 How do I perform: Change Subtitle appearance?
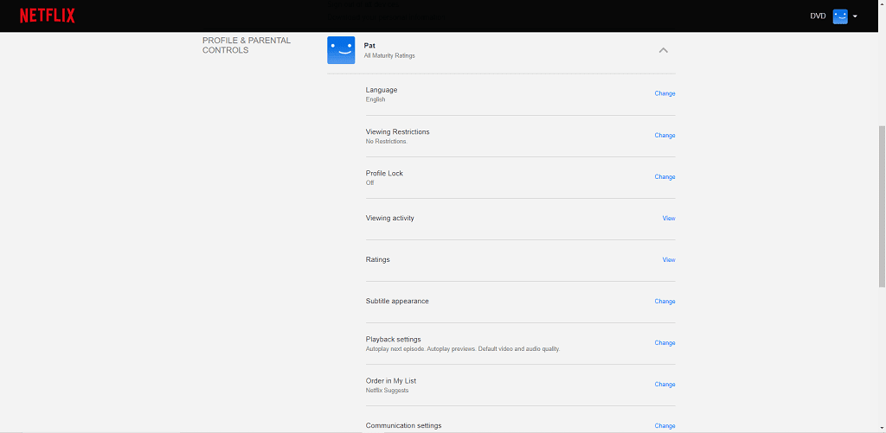(x=664, y=302)
